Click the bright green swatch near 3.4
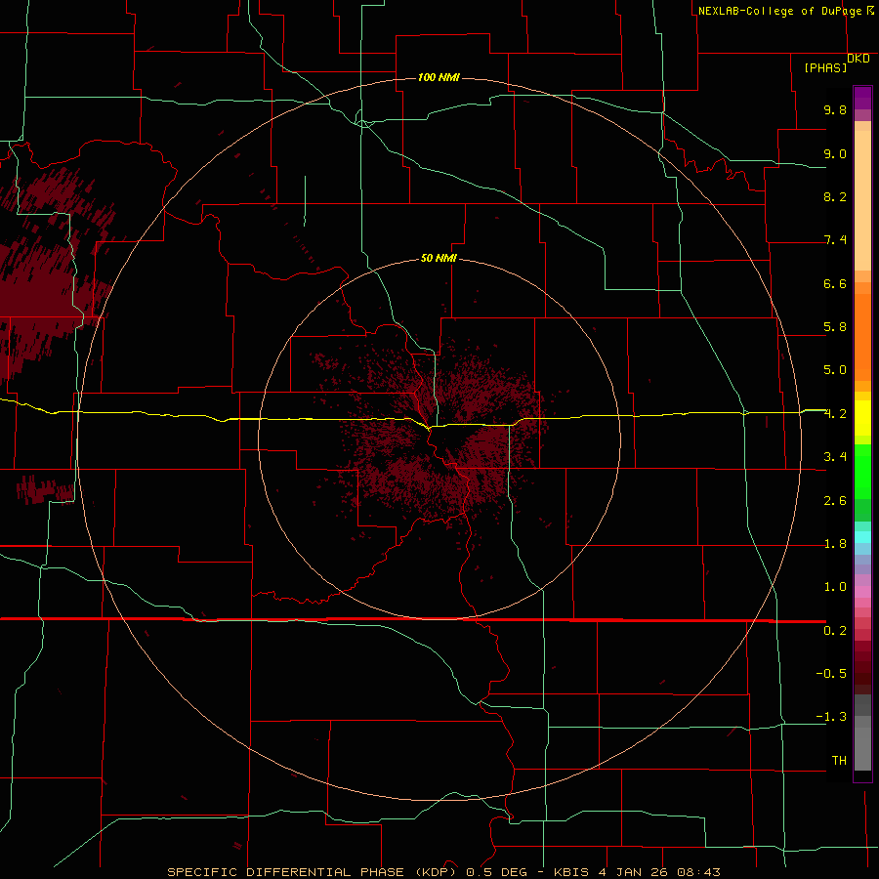 tap(862, 471)
